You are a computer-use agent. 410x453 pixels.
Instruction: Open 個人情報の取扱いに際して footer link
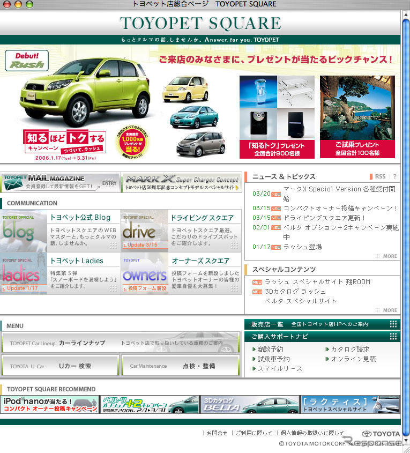pyautogui.click(x=312, y=433)
